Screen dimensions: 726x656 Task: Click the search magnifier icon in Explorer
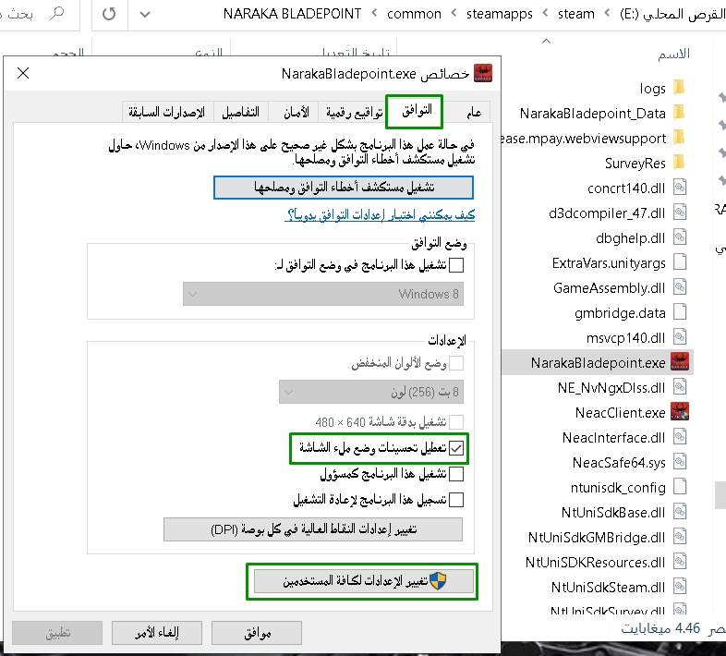[x=57, y=14]
